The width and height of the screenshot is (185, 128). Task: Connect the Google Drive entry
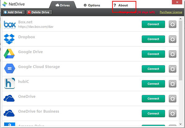pos(153,54)
